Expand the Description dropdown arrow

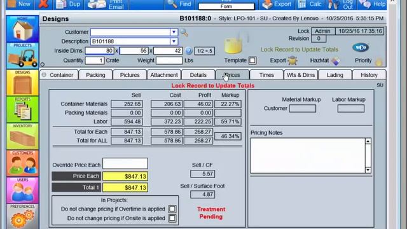174,41
